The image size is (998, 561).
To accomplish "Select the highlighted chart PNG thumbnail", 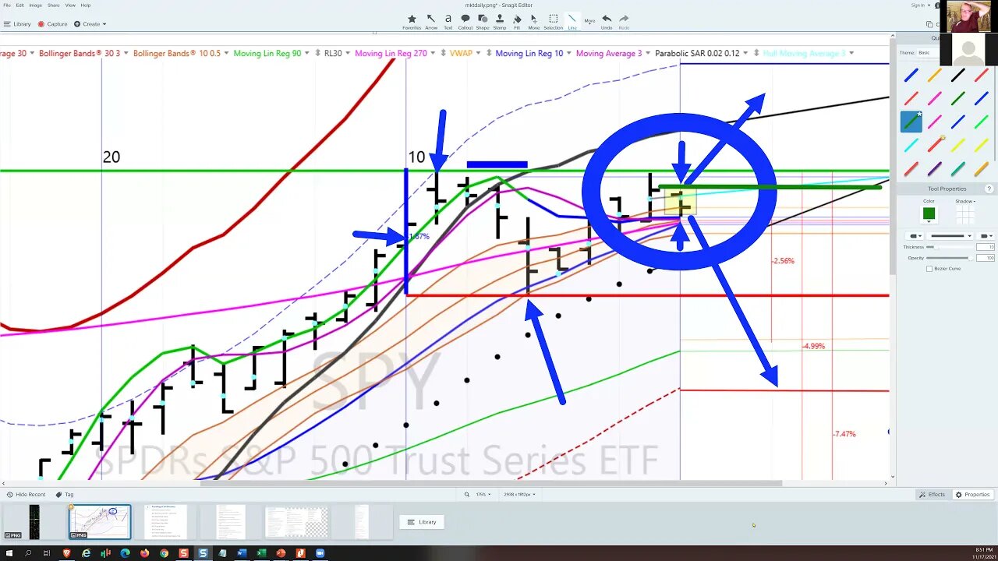I will [100, 521].
